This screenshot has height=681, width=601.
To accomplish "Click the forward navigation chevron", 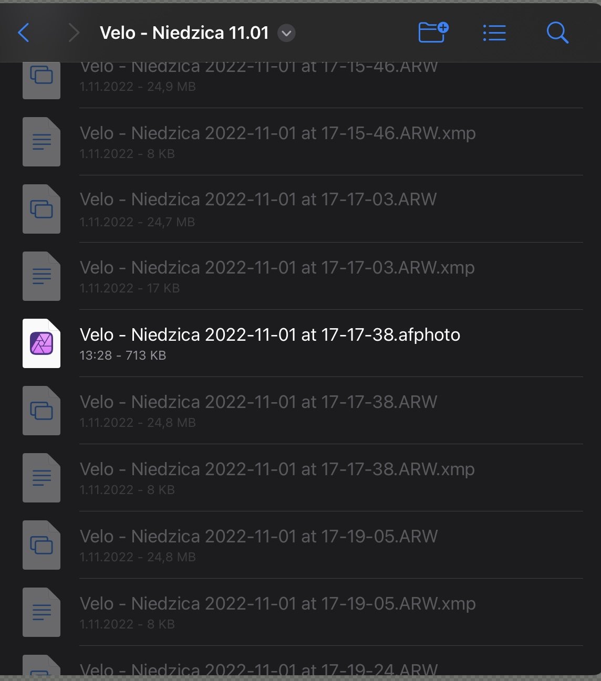I will (x=74, y=33).
